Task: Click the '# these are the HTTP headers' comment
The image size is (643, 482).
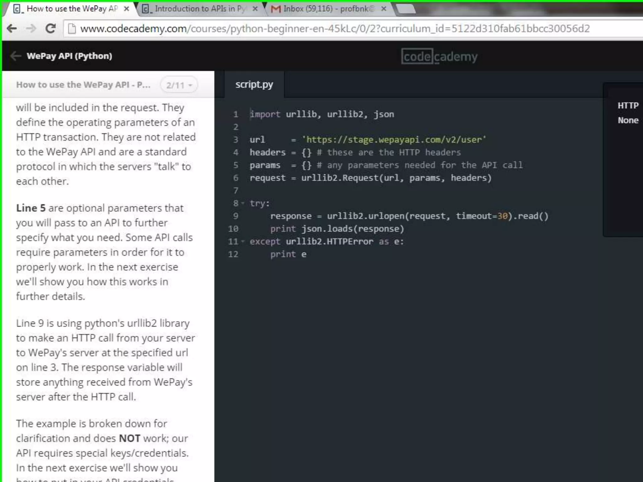Action: tap(389, 153)
